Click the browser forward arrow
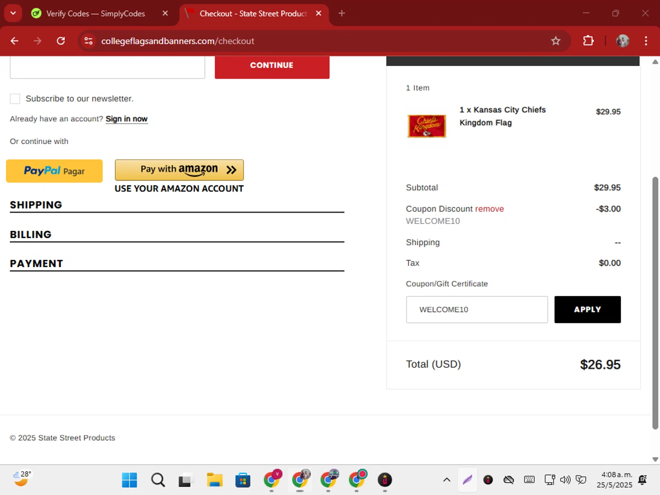Viewport: 660px width, 495px height. [37, 41]
